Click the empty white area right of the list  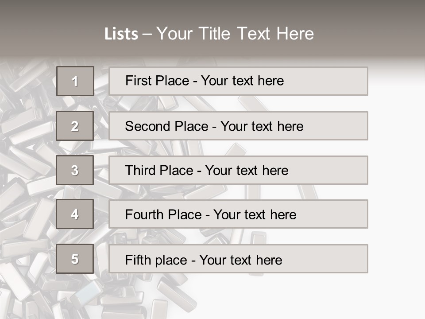click(396, 177)
